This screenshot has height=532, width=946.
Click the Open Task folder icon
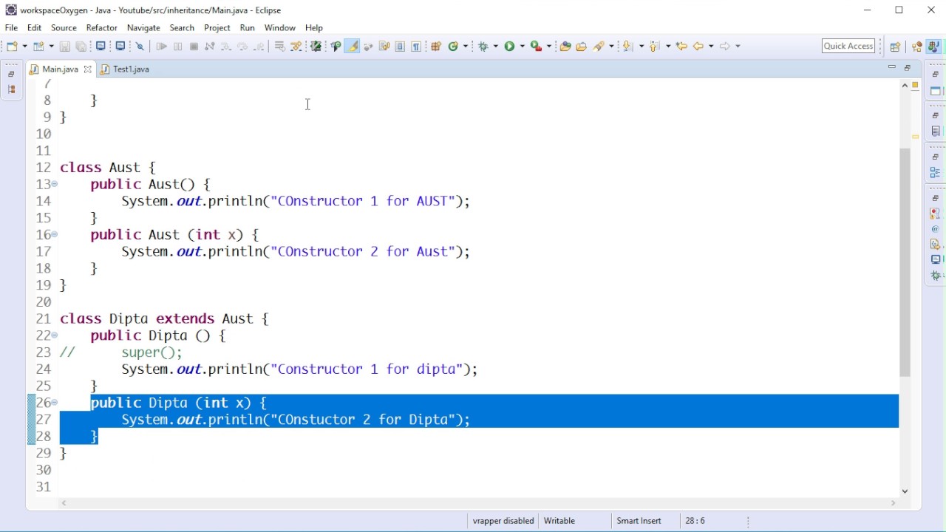(x=582, y=46)
